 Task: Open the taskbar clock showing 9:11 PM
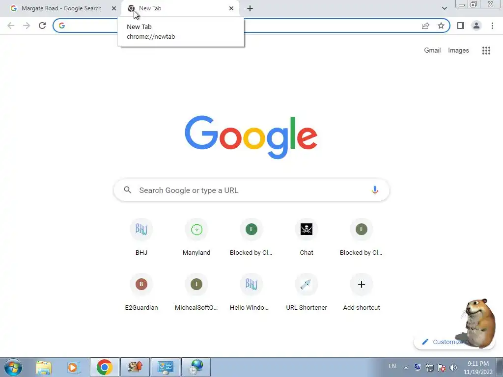tap(478, 368)
